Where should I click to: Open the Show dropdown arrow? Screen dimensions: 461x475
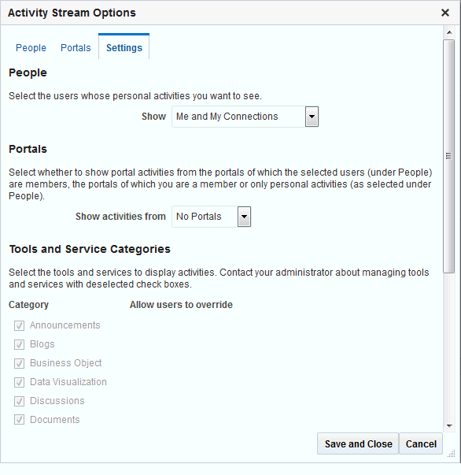[312, 117]
